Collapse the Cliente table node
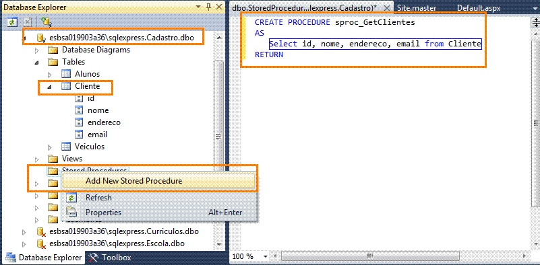The image size is (540, 265). pyautogui.click(x=50, y=87)
